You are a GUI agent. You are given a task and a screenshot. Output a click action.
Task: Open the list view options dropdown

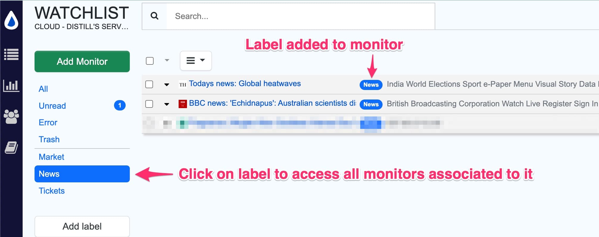196,61
